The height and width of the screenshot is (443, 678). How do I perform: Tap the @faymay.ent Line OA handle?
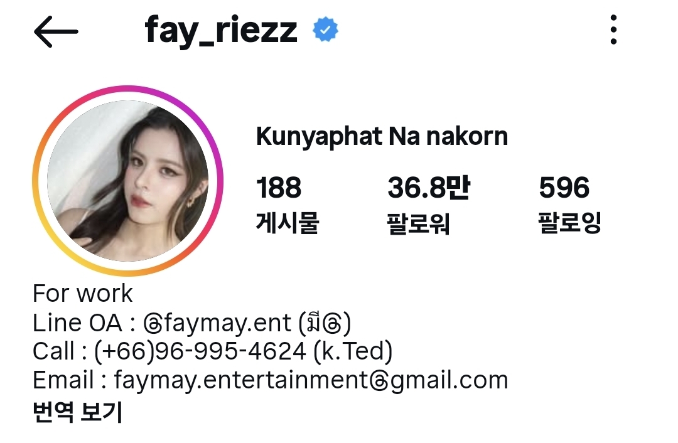coord(217,323)
